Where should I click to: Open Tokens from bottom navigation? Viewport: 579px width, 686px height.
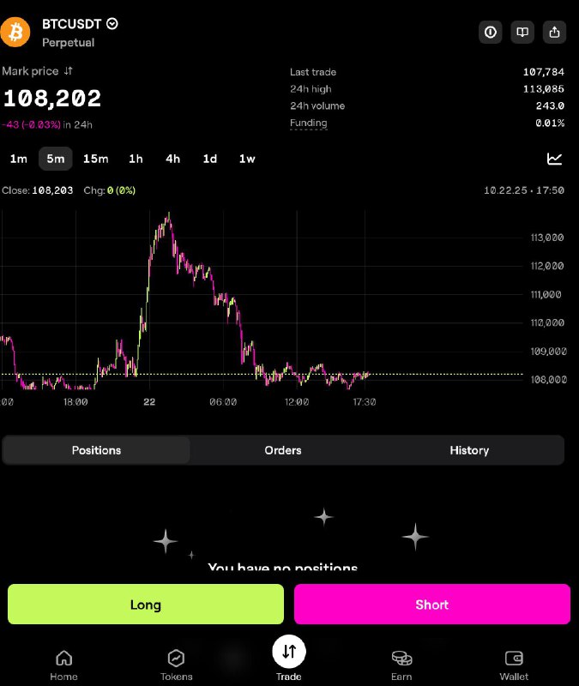(176, 665)
